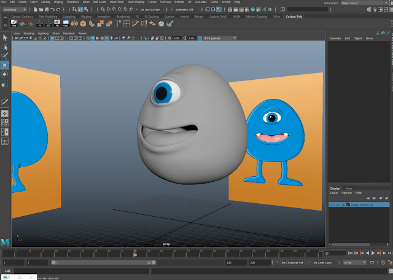Click the FT shelf button
The image size is (393, 280).
click(39, 23)
